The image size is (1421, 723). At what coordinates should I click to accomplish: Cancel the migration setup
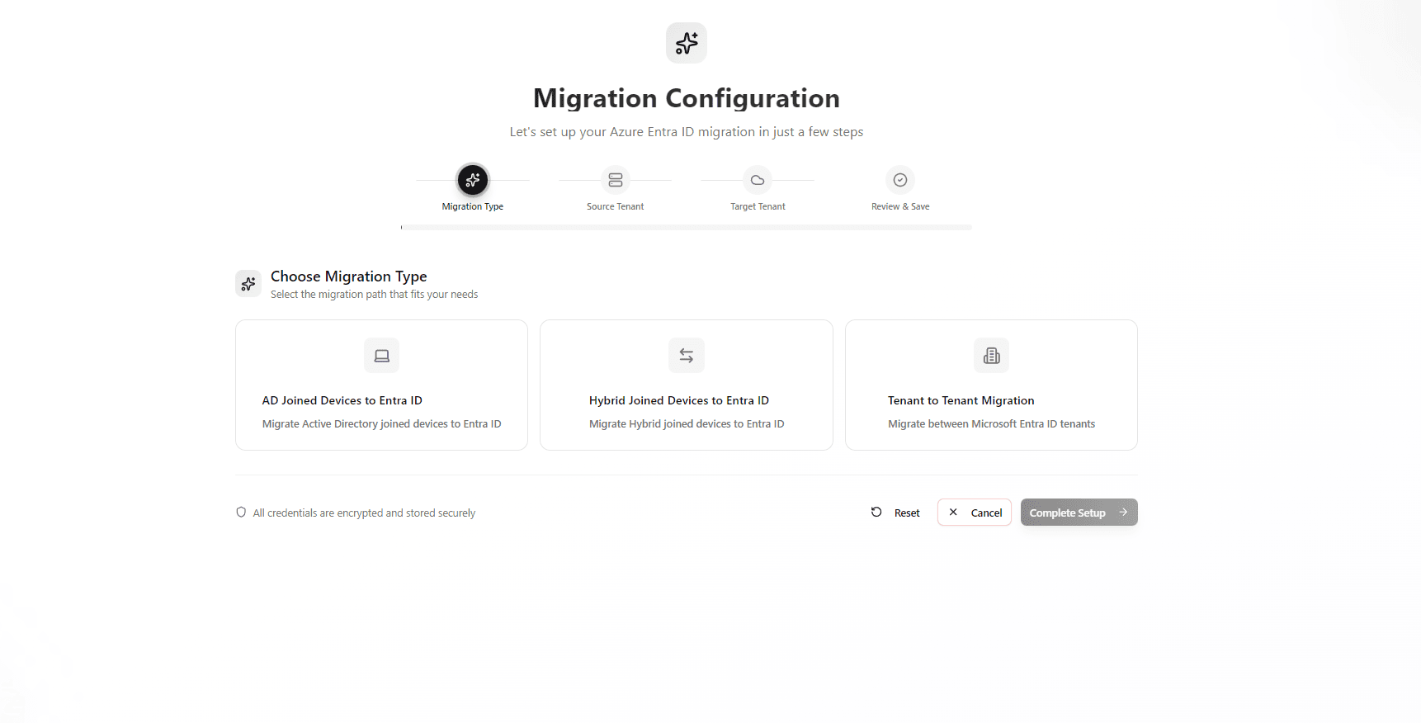(x=975, y=513)
